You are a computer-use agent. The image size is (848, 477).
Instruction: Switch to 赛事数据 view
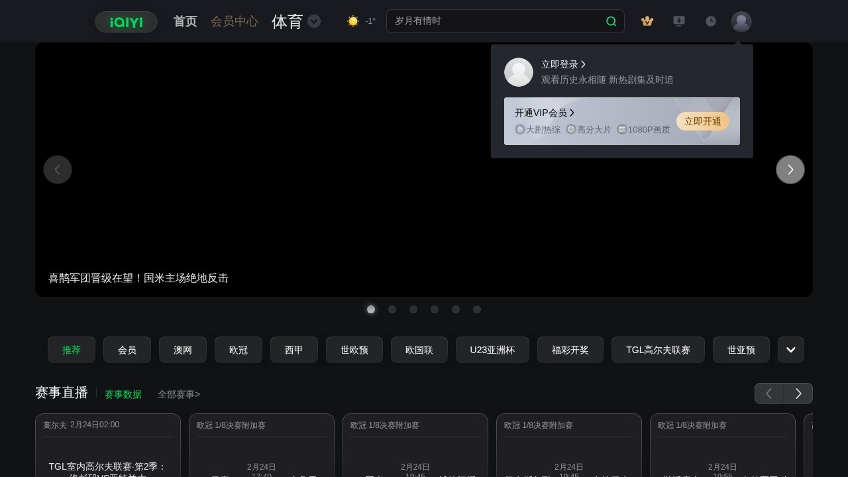[123, 394]
